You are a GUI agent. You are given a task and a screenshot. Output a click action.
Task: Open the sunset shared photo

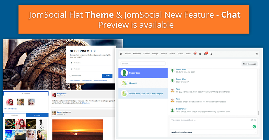pyautogui.click(x=78, y=130)
